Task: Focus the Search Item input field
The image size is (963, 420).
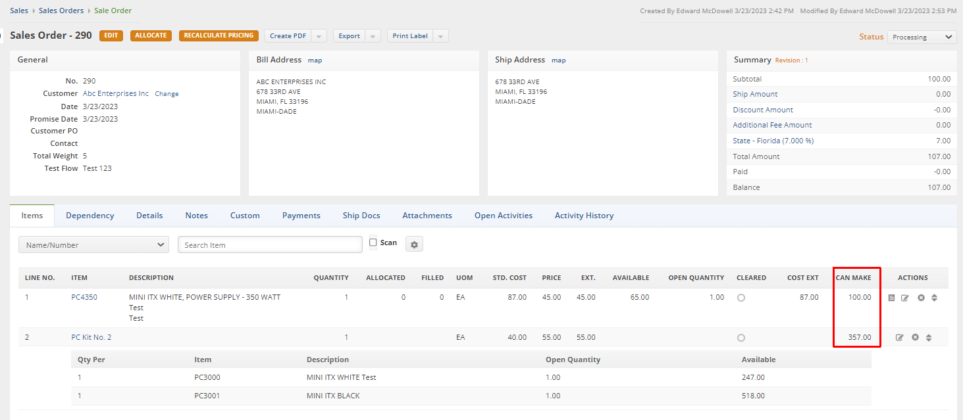Action: point(270,245)
